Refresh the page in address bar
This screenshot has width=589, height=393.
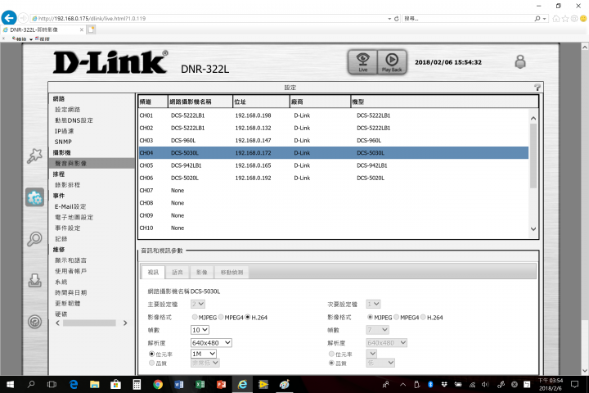point(396,19)
